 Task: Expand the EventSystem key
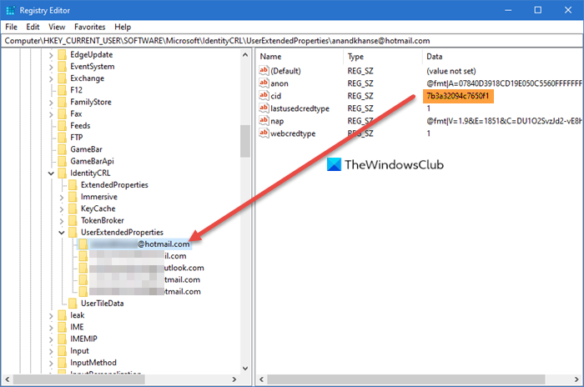tap(51, 67)
